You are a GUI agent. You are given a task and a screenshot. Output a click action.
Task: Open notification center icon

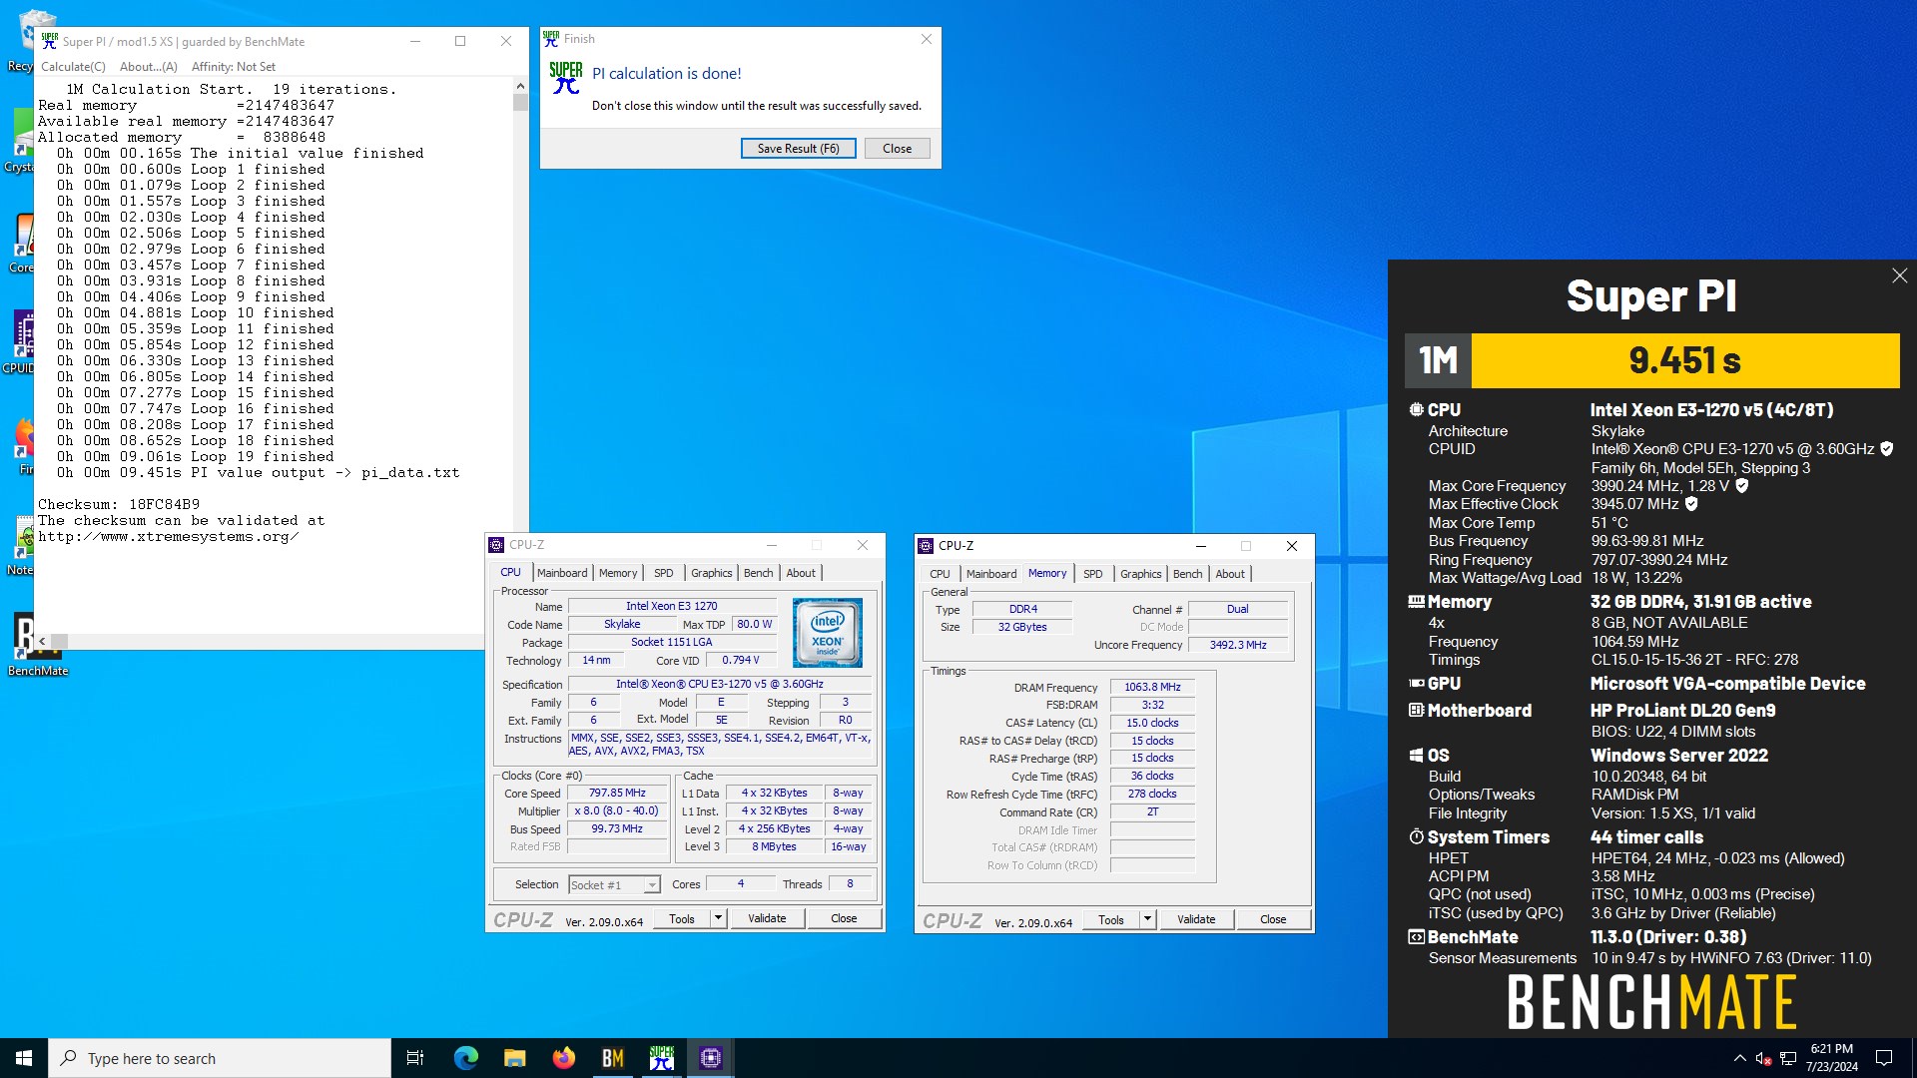1884,1058
